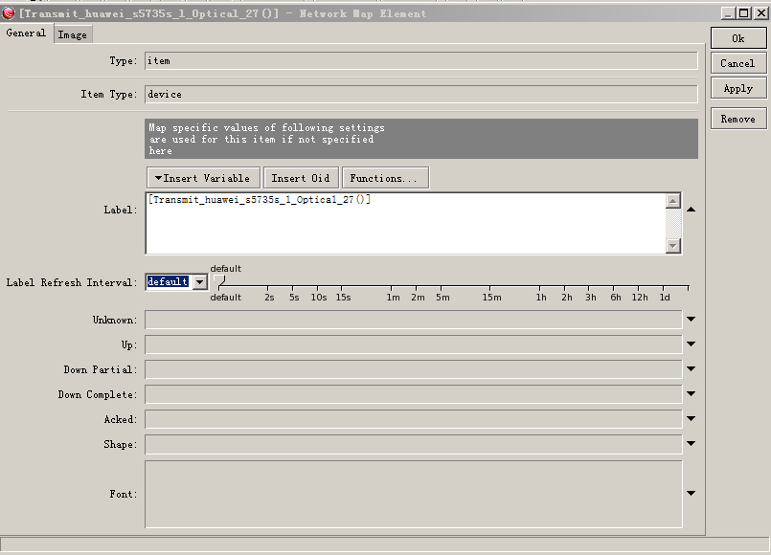Click the Acked field box
This screenshot has width=771, height=555.
414,419
